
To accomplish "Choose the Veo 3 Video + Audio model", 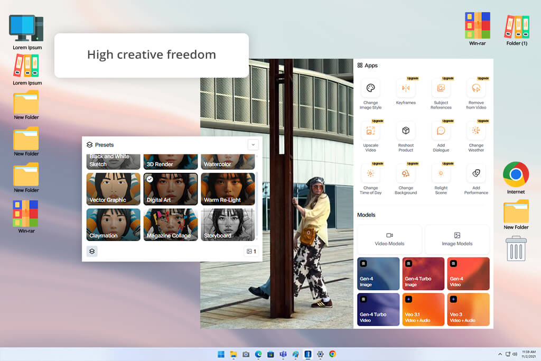I will pyautogui.click(x=468, y=310).
